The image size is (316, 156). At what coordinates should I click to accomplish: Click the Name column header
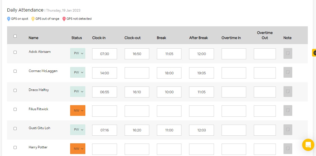(x=33, y=38)
